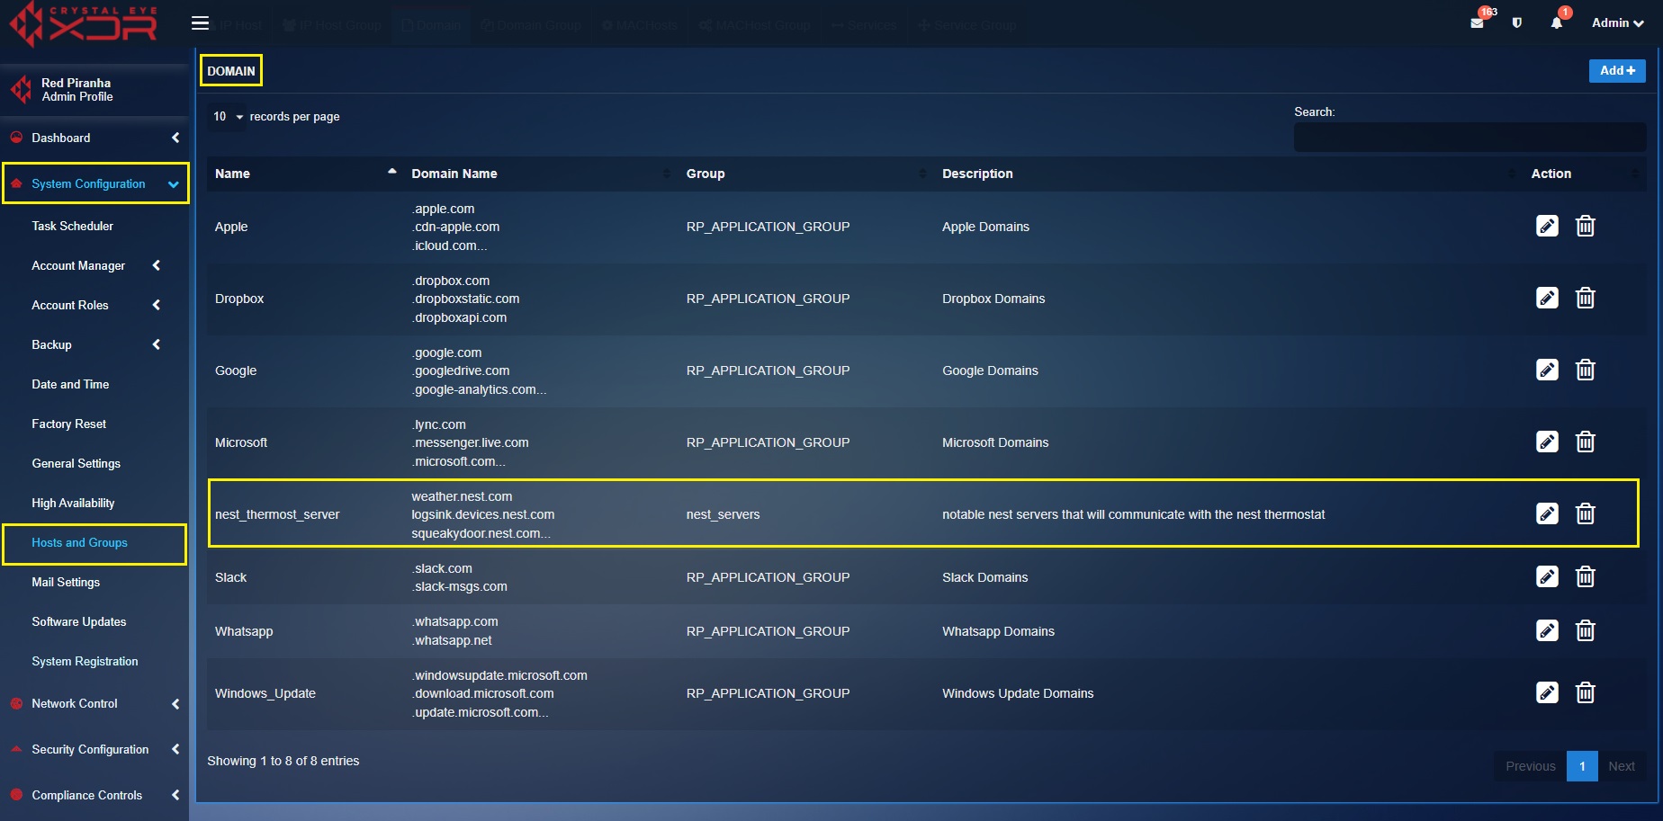Click the domain Search field

1470,137
